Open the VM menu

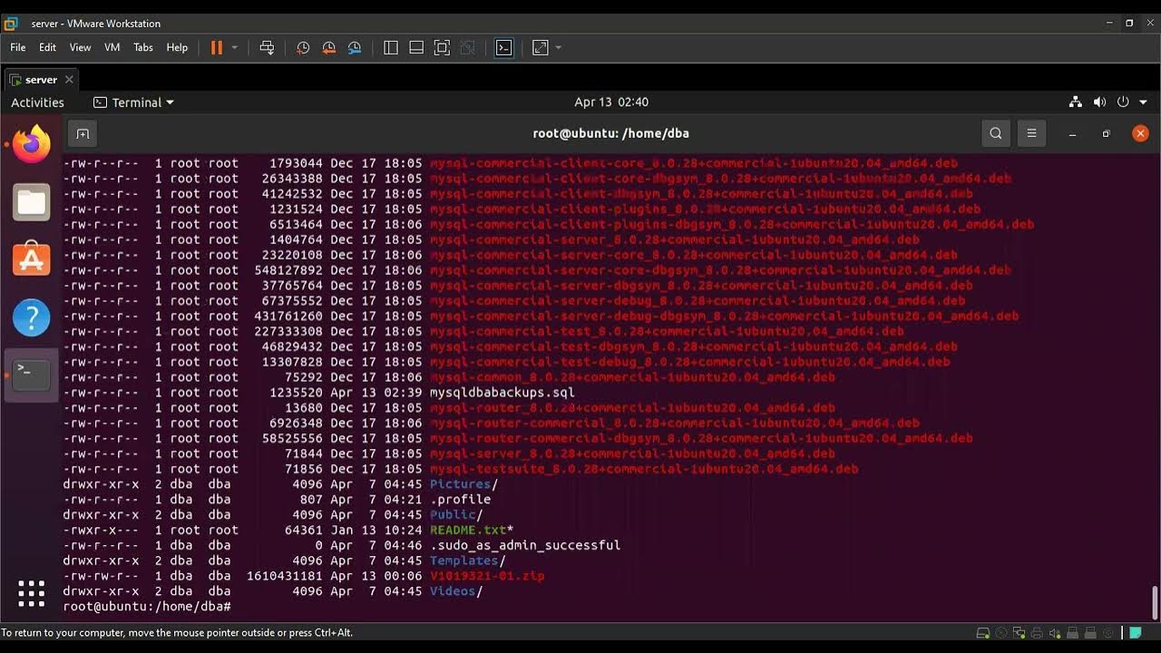(x=112, y=47)
